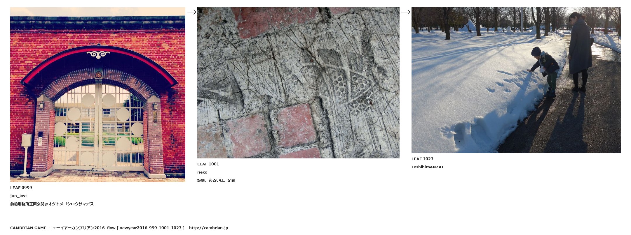Click the 前橋刑務所正面玄関 caption text
631x235 pixels.
click(x=27, y=204)
